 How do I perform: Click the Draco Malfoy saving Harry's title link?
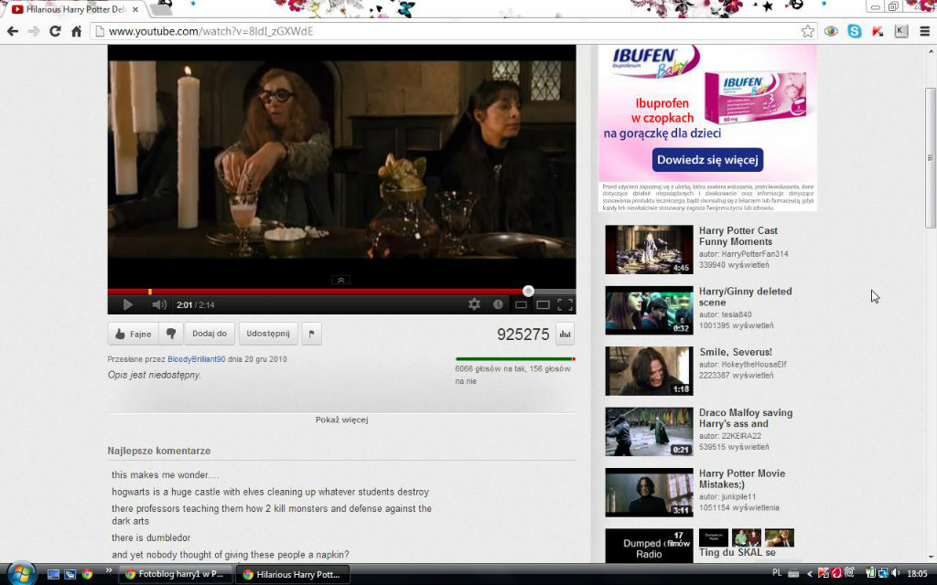tap(746, 418)
